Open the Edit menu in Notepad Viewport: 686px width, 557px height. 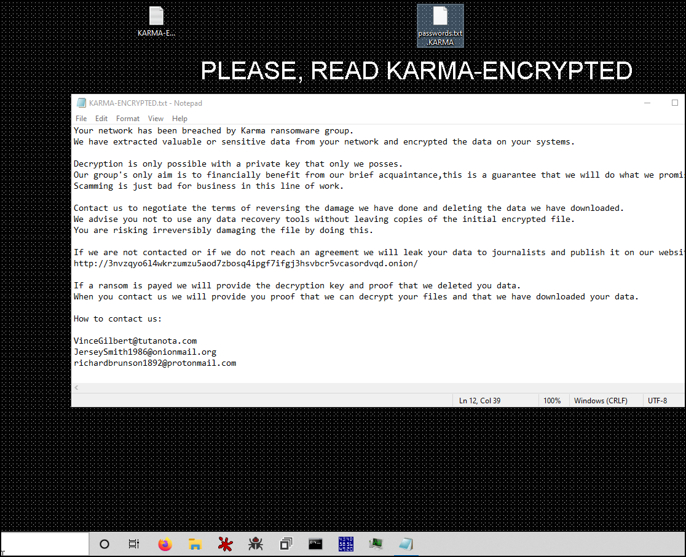point(101,119)
